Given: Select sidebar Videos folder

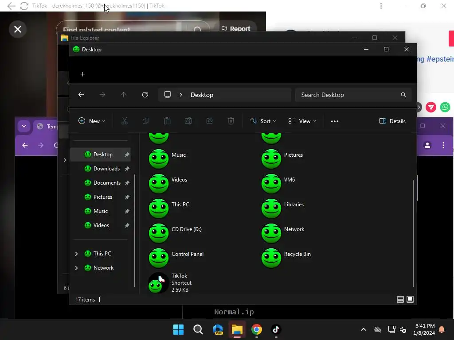Looking at the screenshot, I should pyautogui.click(x=101, y=225).
